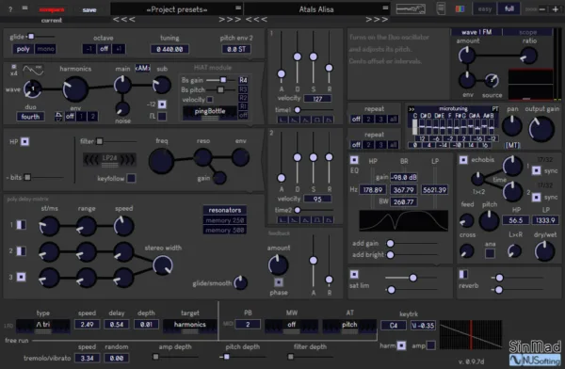
Task: Click next preset >>> arrows under Atals Alisa
Action: 377,20
